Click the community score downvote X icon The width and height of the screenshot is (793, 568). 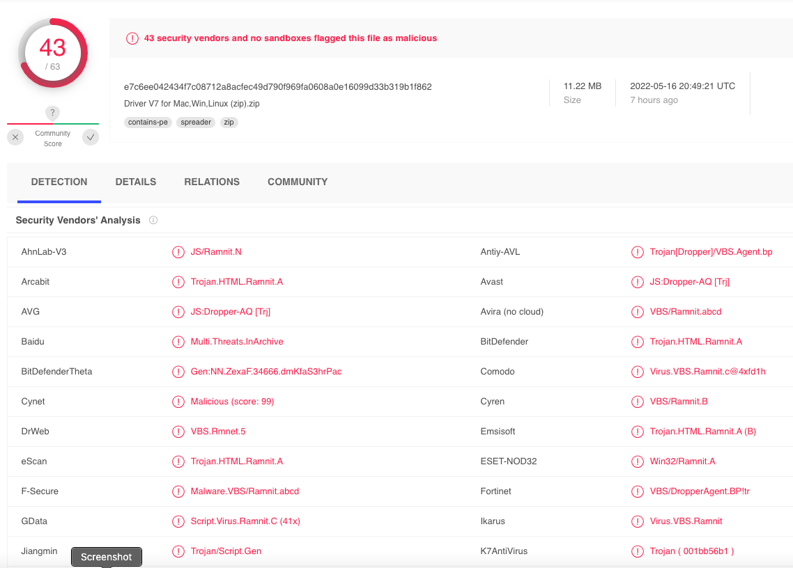coord(15,137)
